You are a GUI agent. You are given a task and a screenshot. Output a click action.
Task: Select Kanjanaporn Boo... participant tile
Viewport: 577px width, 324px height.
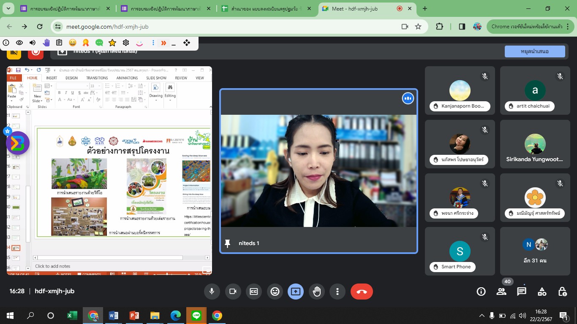(x=460, y=91)
